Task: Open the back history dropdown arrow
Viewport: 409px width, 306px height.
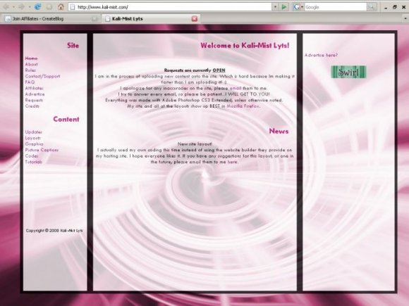Action: [13, 7]
